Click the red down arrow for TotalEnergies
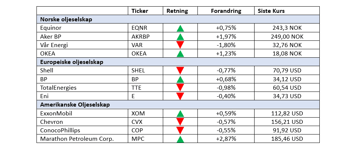The height and width of the screenshot is (147, 354). [x=180, y=87]
